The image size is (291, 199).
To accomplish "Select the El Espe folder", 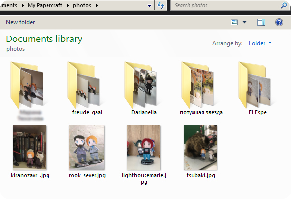I will (258, 88).
